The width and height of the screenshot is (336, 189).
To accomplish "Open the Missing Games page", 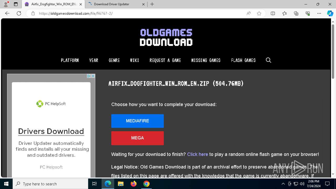I will (206, 60).
